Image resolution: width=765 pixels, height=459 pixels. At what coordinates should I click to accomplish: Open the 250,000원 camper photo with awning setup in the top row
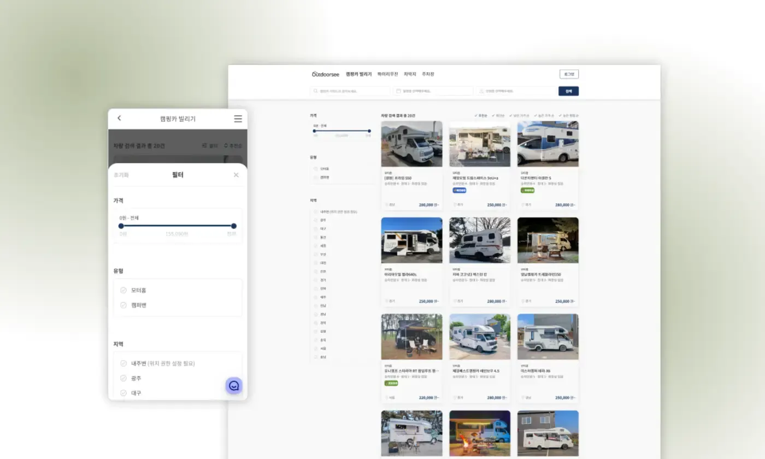pos(480,144)
